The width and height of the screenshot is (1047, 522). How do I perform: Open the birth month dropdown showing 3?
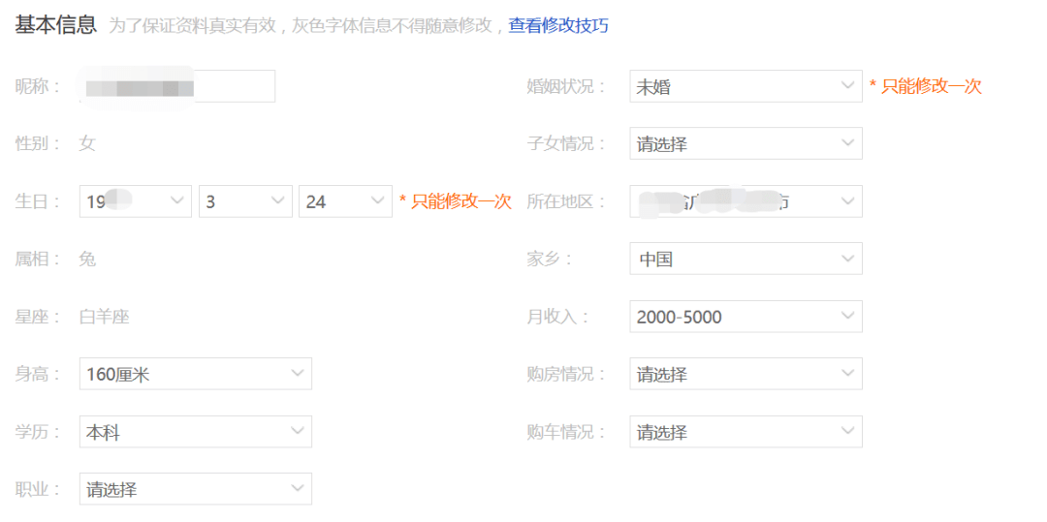coord(245,201)
